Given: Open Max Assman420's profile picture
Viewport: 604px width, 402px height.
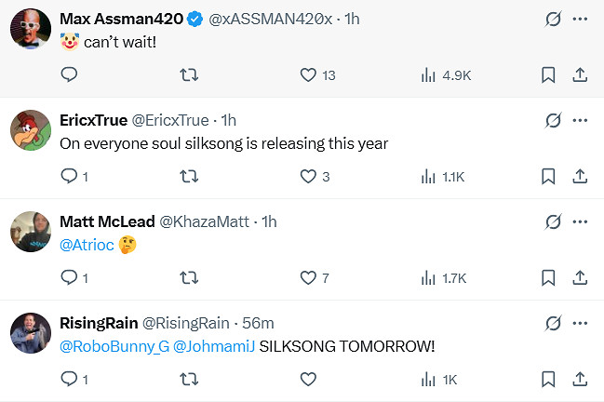Looking at the screenshot, I should [30, 28].
